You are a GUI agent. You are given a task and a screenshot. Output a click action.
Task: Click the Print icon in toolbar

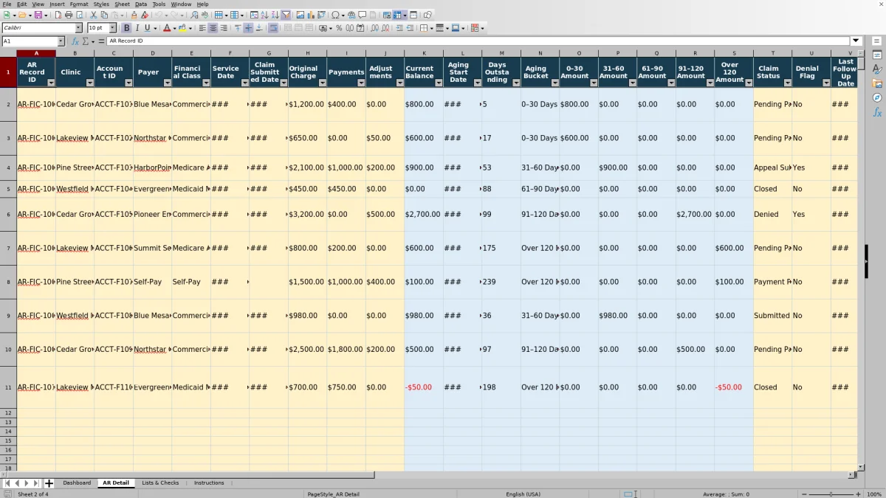(x=68, y=15)
